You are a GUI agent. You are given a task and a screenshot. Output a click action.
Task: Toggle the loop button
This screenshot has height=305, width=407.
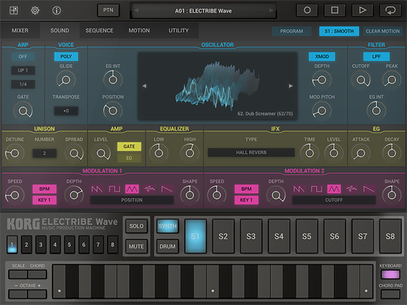(390, 10)
